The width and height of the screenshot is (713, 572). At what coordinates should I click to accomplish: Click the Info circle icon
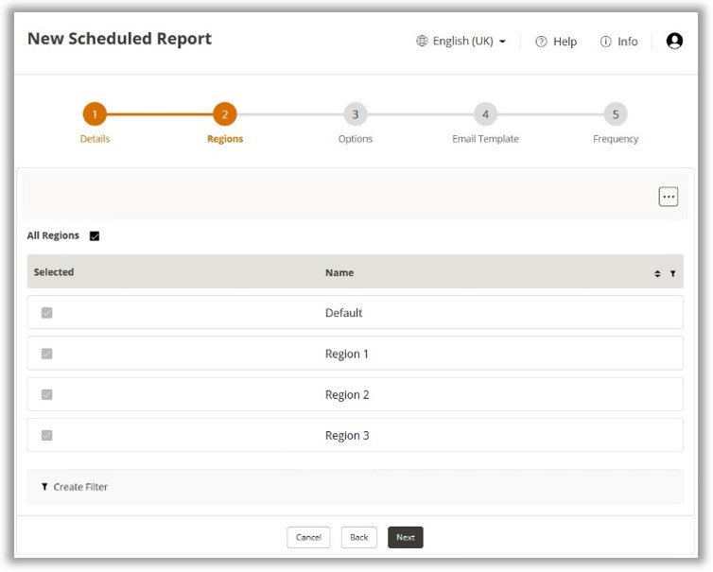[605, 42]
